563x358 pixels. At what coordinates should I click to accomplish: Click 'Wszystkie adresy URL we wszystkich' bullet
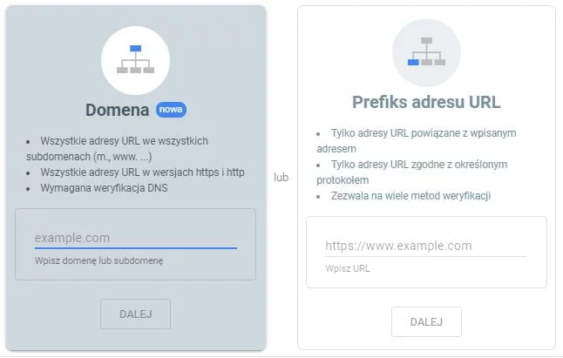click(x=124, y=141)
